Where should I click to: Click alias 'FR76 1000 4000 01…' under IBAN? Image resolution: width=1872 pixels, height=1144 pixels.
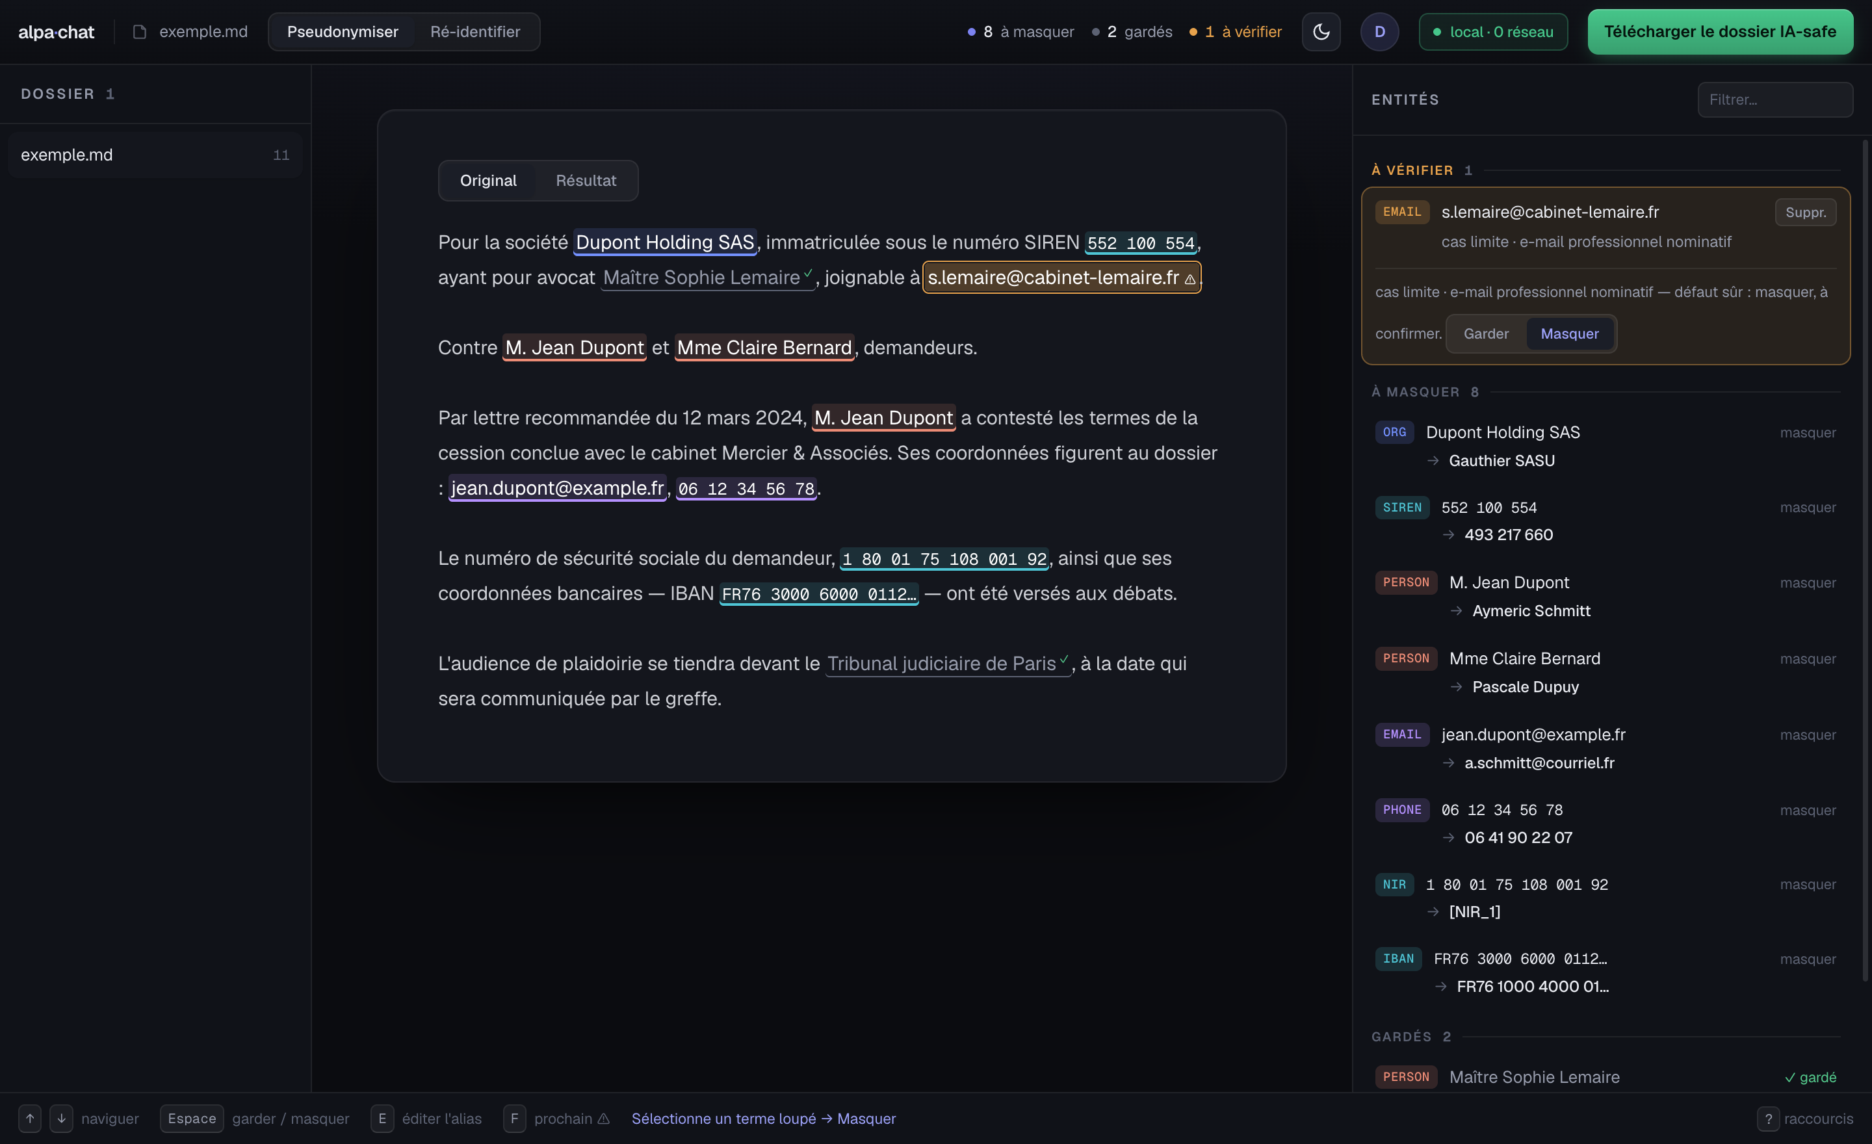pyautogui.click(x=1533, y=986)
